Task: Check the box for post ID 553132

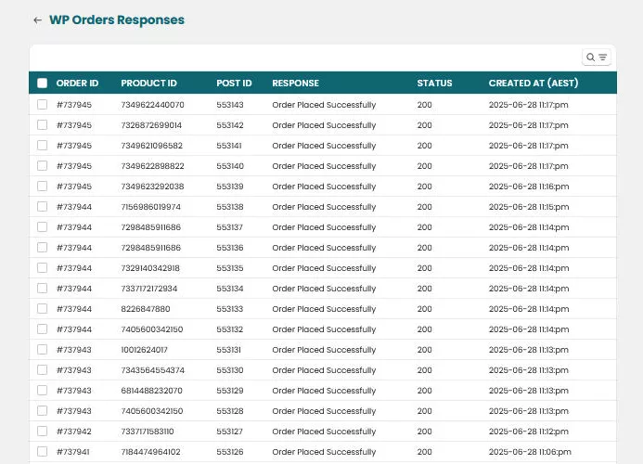Action: [x=43, y=329]
